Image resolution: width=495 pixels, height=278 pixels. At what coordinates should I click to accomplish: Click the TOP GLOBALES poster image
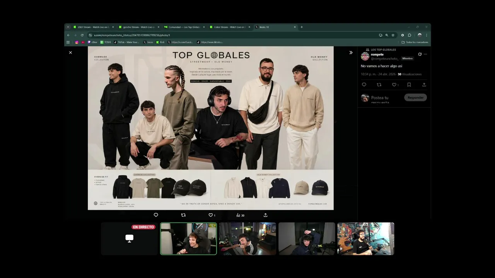210,128
